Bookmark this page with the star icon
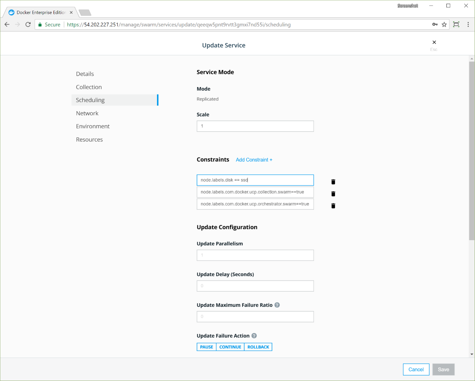This screenshot has height=381, width=475. pos(444,24)
